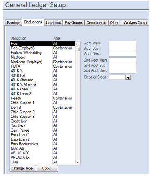Select the Medicare (Employer) row
151x176 pixels.
tap(42, 62)
